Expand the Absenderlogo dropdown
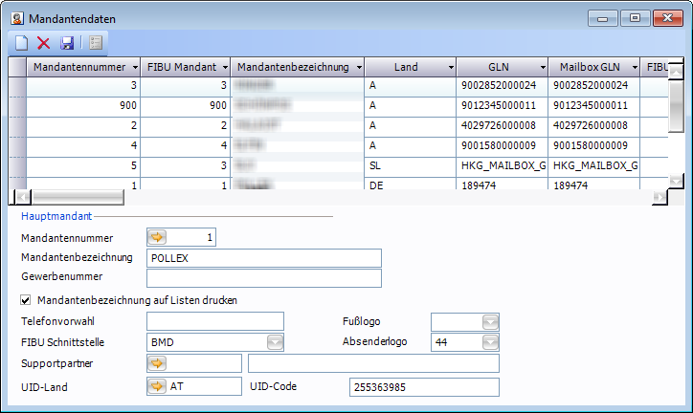Screen dimensions: 693x413 [x=490, y=342]
